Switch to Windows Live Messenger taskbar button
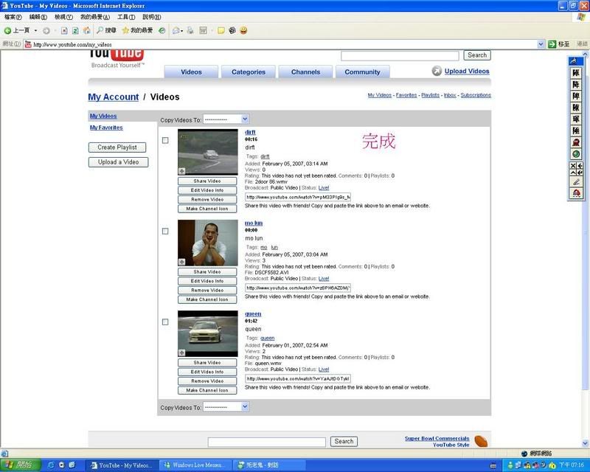 pos(195,465)
